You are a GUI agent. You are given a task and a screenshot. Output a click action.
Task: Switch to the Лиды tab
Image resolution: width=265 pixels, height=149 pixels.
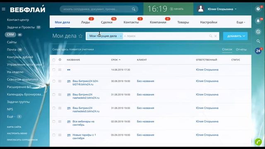tap(85, 22)
